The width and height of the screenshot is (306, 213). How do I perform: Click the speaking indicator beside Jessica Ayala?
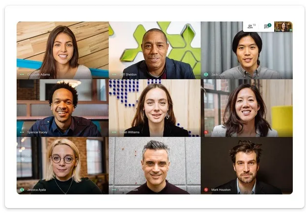pos(22,190)
